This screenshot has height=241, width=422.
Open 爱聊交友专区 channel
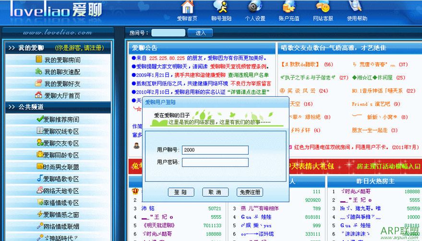point(58,143)
